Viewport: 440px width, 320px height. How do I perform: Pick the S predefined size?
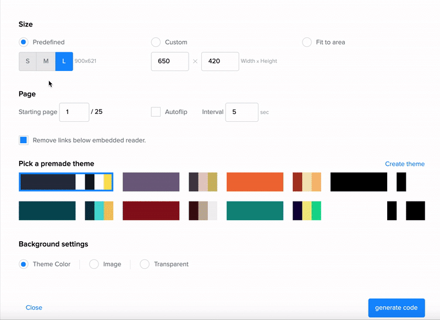[x=28, y=61]
